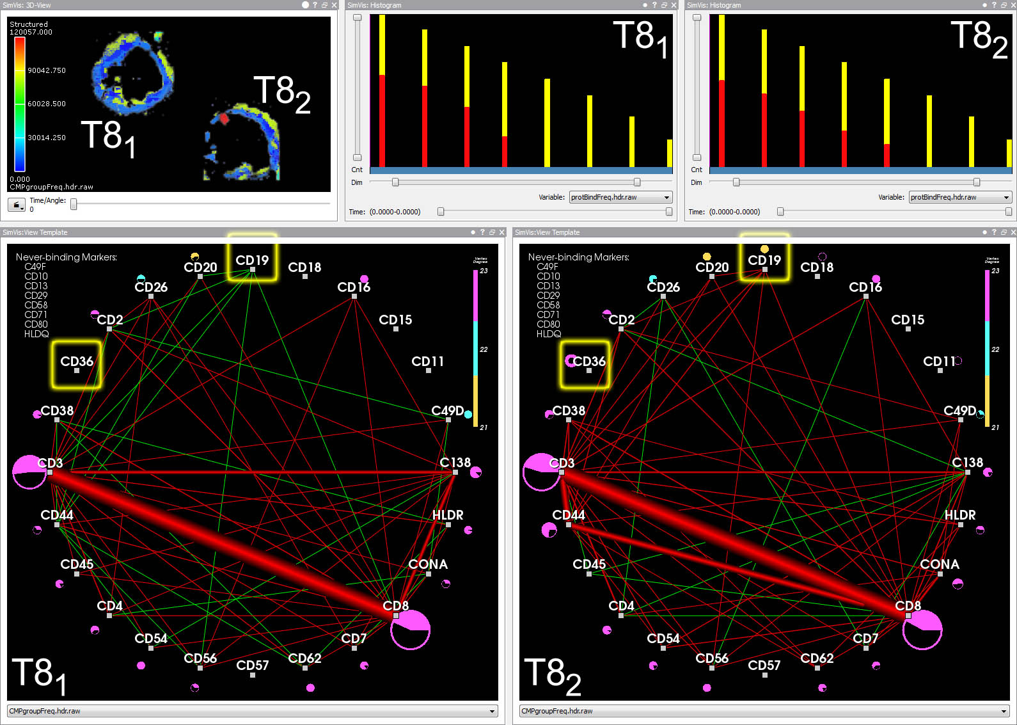1017x725 pixels.
Task: Click the 'CD80' entry in the T8₁ never-binding markers list
Action: click(x=36, y=324)
